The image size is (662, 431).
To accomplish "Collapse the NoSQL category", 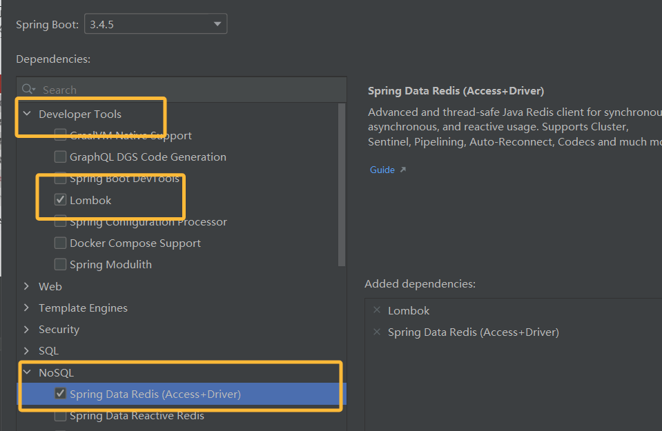I will (x=27, y=372).
